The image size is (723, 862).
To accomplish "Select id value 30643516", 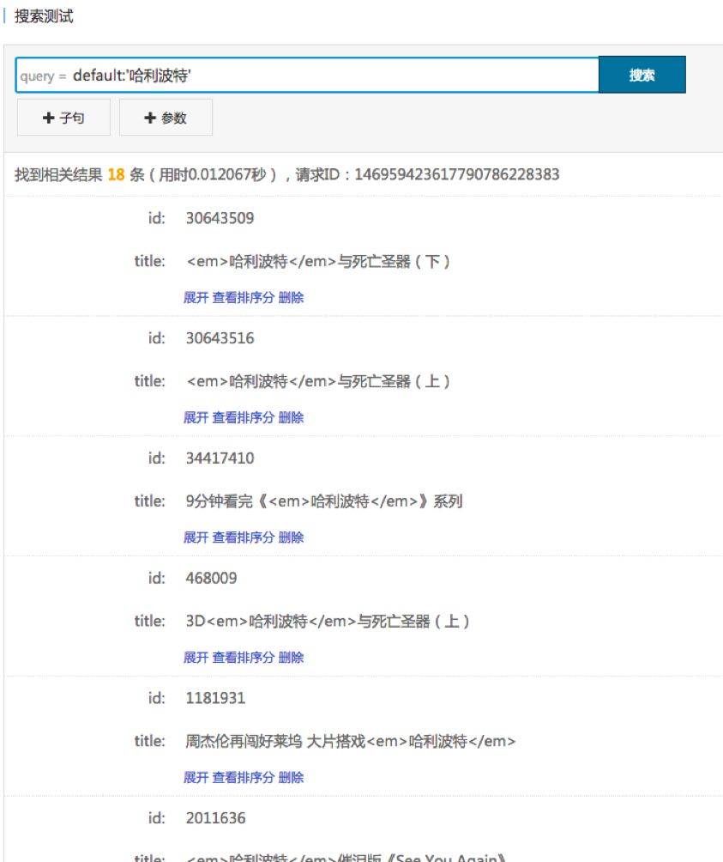I will pyautogui.click(x=220, y=338).
